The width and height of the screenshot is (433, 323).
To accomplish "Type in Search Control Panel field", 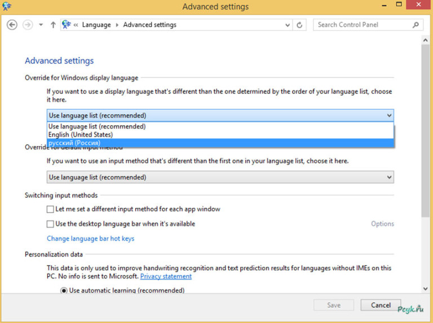I will (362, 25).
